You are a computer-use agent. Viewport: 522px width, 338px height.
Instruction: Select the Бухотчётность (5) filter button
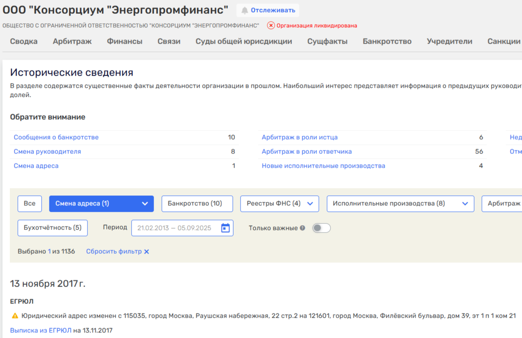point(53,228)
